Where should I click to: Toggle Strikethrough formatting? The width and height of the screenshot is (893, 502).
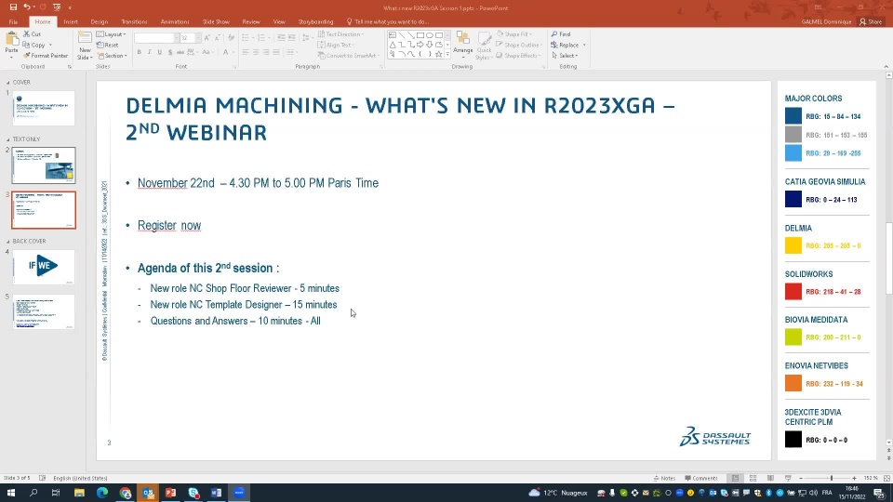coord(180,52)
